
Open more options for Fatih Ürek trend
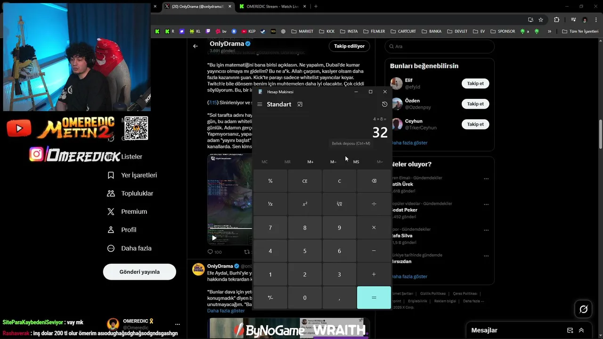click(486, 179)
